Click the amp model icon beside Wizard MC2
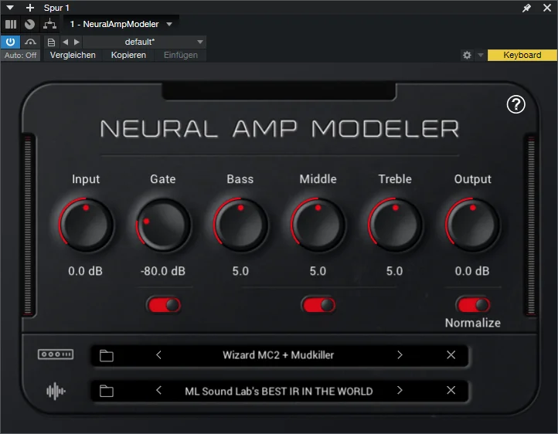This screenshot has height=434, width=558. [56, 354]
